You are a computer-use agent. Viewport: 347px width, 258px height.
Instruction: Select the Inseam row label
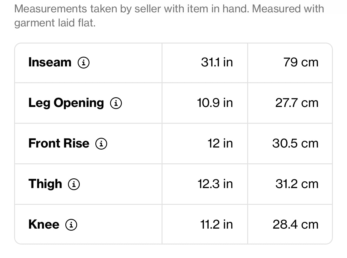point(50,62)
